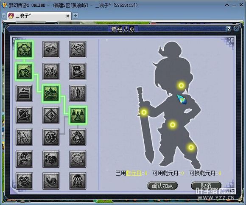This screenshot has height=205, width=246.
Task: Select the green three Buddhas skill icon
Action: pyautogui.click(x=78, y=115)
